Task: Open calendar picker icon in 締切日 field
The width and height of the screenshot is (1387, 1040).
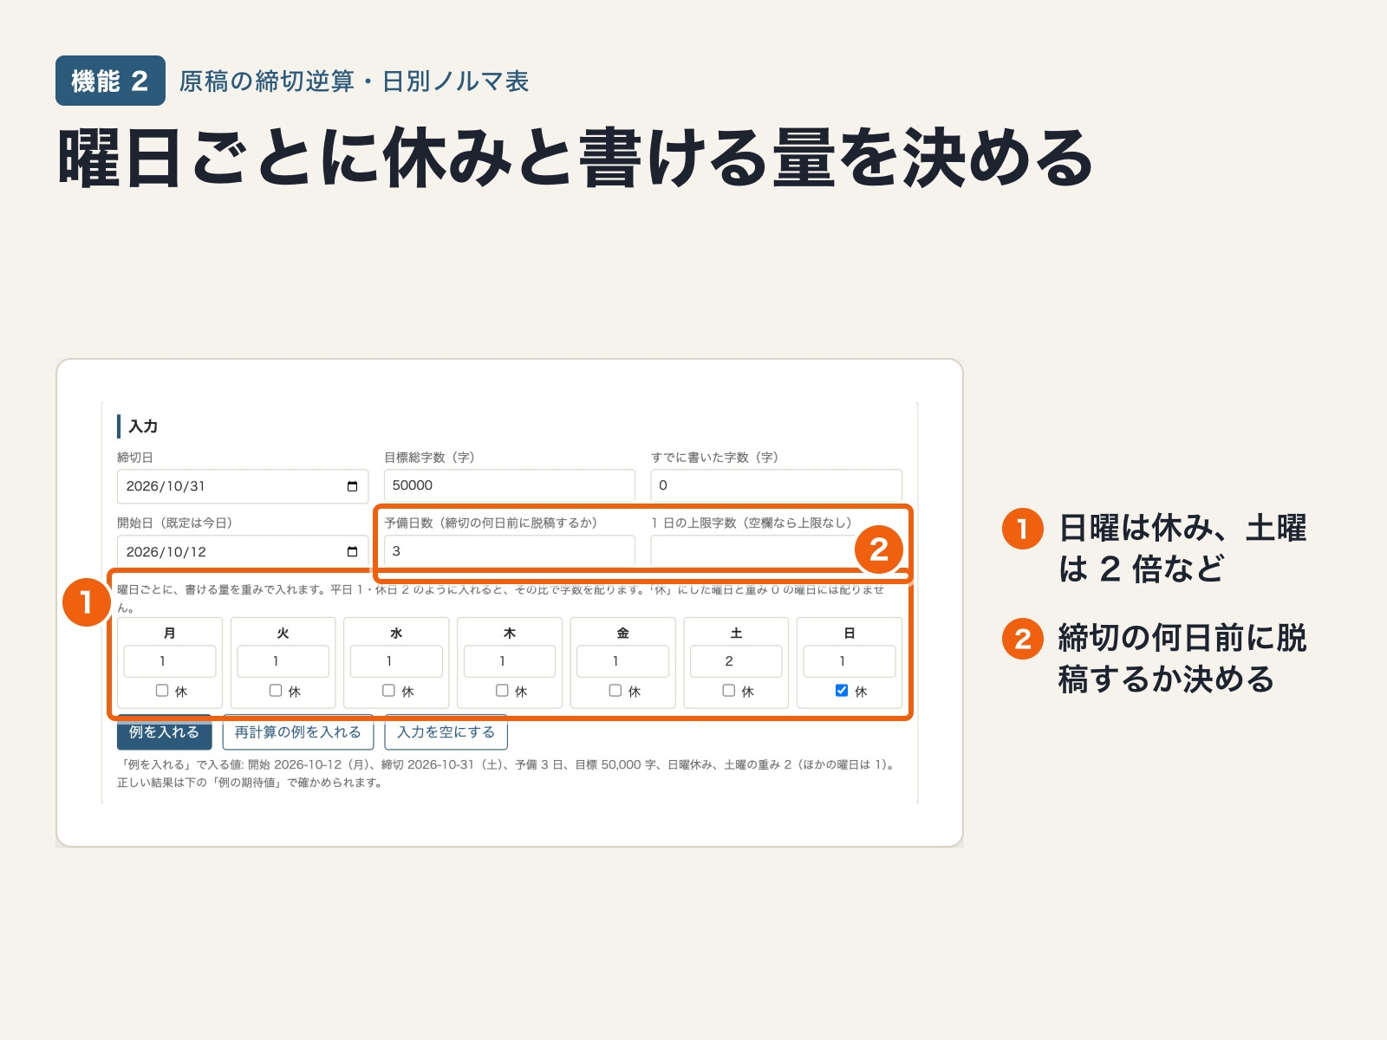Action: tap(352, 486)
